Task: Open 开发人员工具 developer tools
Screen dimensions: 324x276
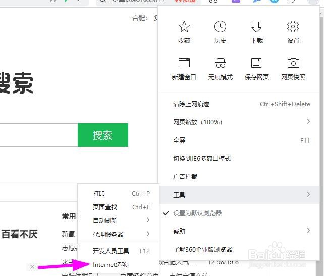Action: 119,251
